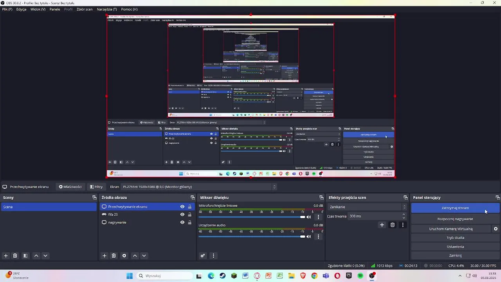This screenshot has width=501, height=282.
Task: Open Epic Games launcher on taskbar
Action: coord(349,276)
